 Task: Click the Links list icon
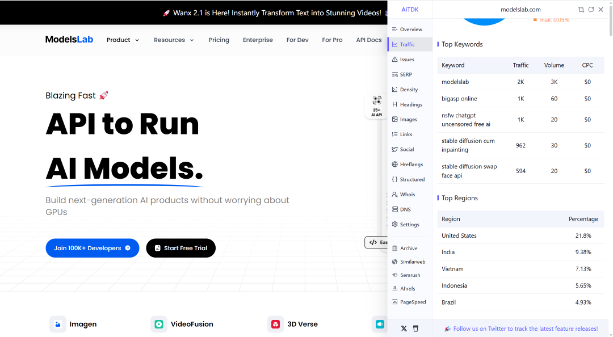[x=395, y=134]
